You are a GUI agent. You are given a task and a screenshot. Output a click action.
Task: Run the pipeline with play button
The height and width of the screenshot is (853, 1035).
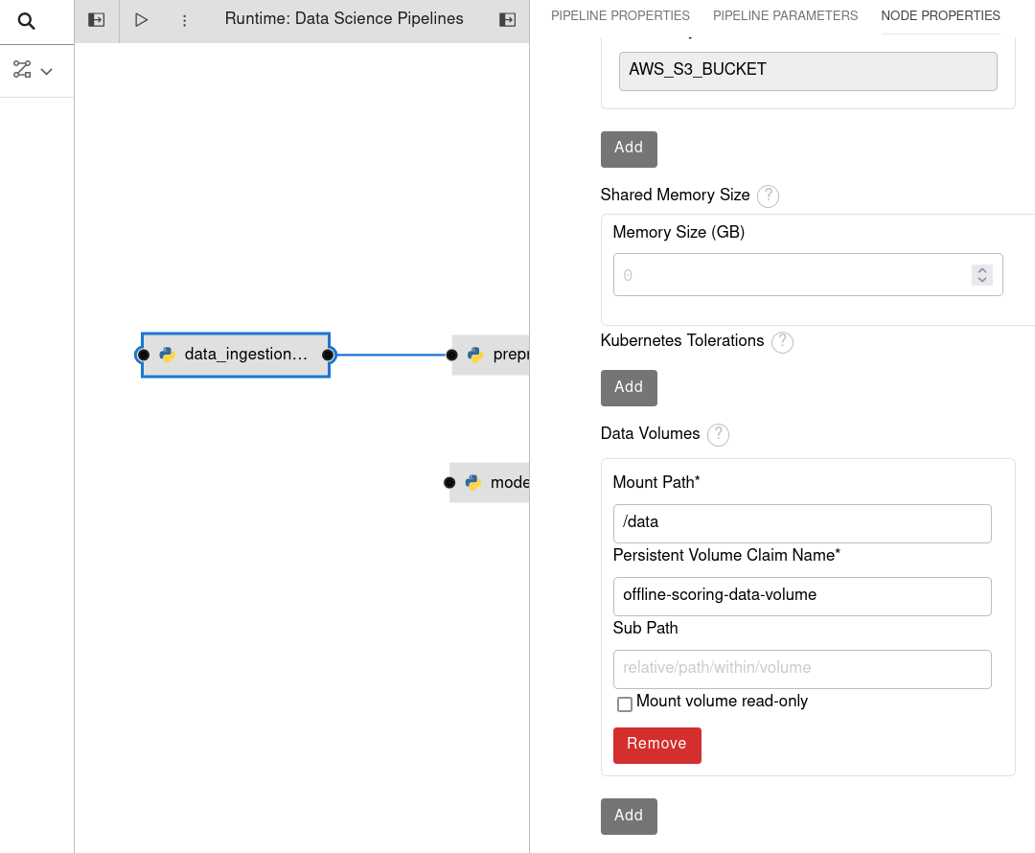click(x=141, y=20)
